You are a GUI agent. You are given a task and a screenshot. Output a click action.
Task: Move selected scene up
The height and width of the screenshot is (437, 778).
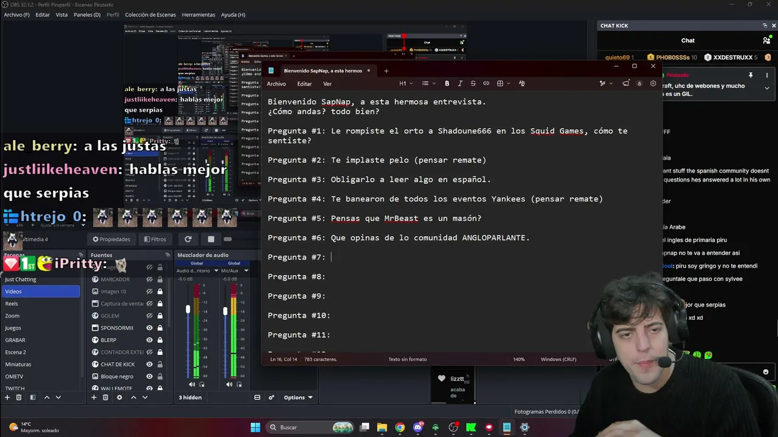47,398
